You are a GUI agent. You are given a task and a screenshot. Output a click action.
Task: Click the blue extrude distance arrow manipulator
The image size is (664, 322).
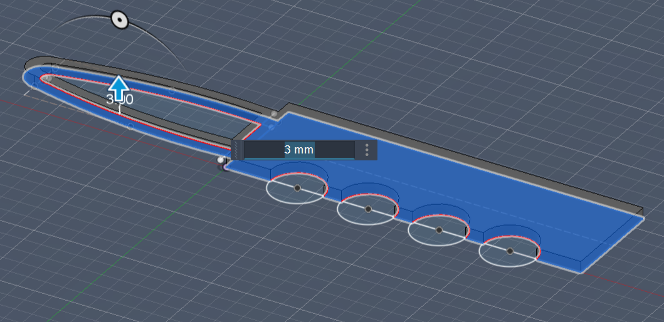click(x=119, y=88)
